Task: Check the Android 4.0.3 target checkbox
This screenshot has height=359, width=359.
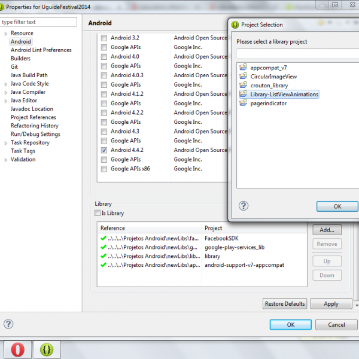Action: [x=104, y=75]
